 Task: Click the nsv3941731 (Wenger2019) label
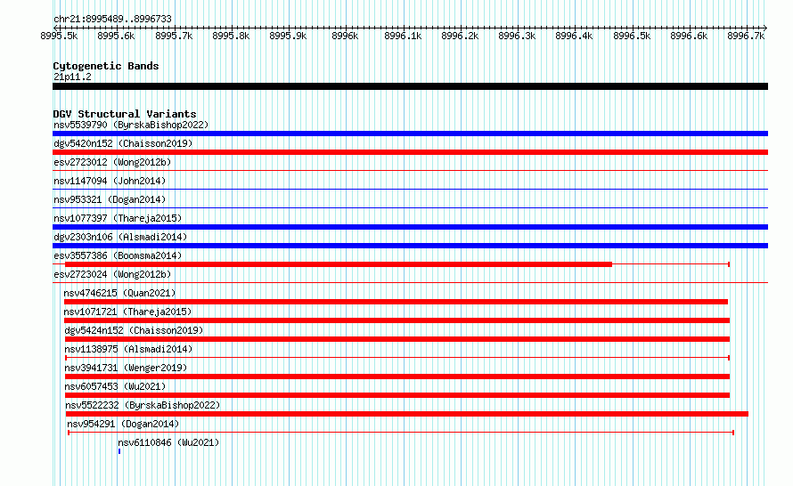coord(126,368)
